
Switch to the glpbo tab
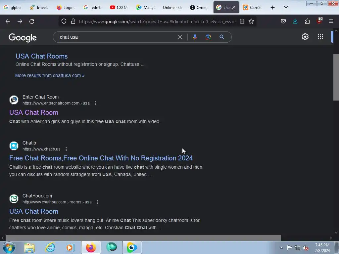(13, 7)
